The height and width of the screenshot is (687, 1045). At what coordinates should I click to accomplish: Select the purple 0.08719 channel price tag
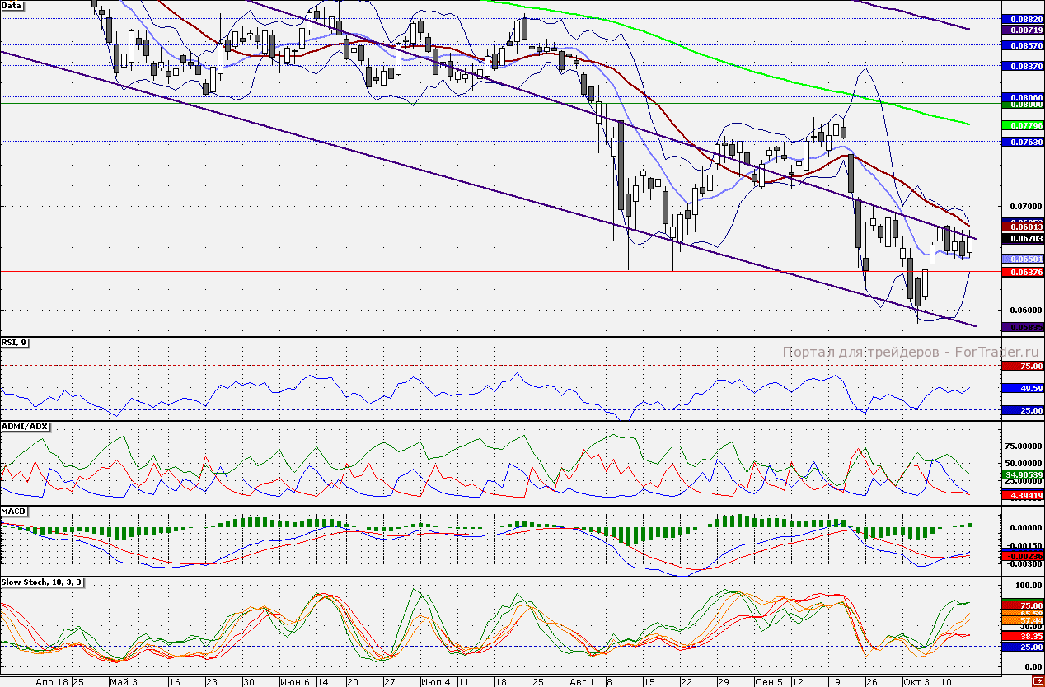click(x=1021, y=29)
